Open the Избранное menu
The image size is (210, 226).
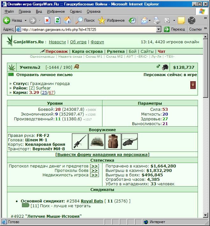[x=56, y=11]
